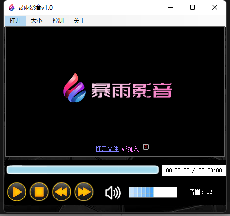Click the volume slider bar
Screen dimensions: 230x216
tap(153, 192)
